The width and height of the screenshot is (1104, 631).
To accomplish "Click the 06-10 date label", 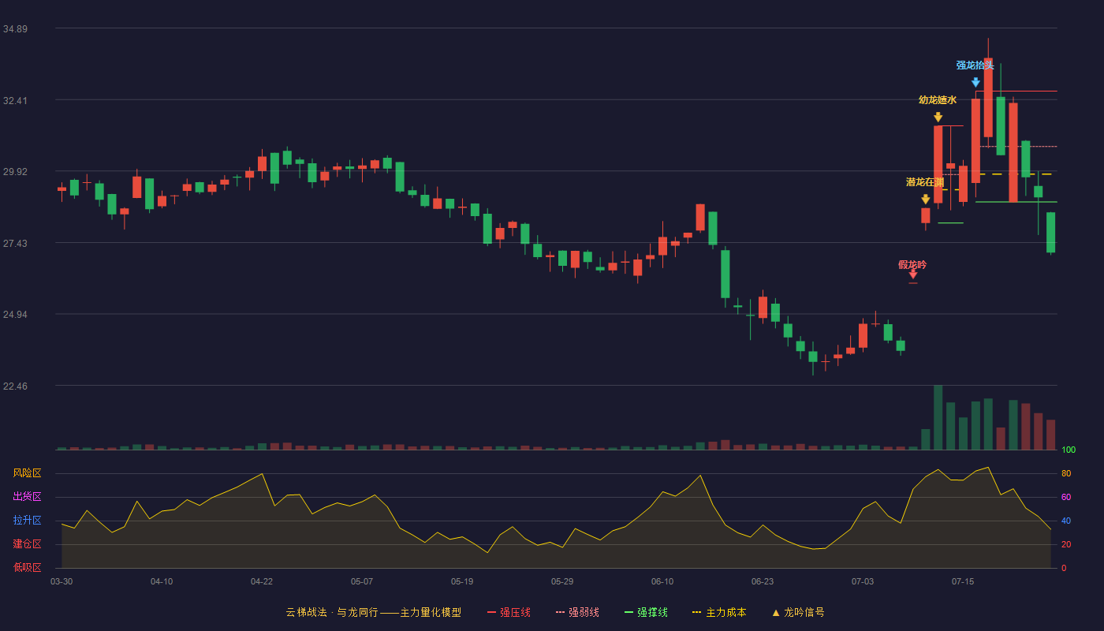I will point(662,581).
